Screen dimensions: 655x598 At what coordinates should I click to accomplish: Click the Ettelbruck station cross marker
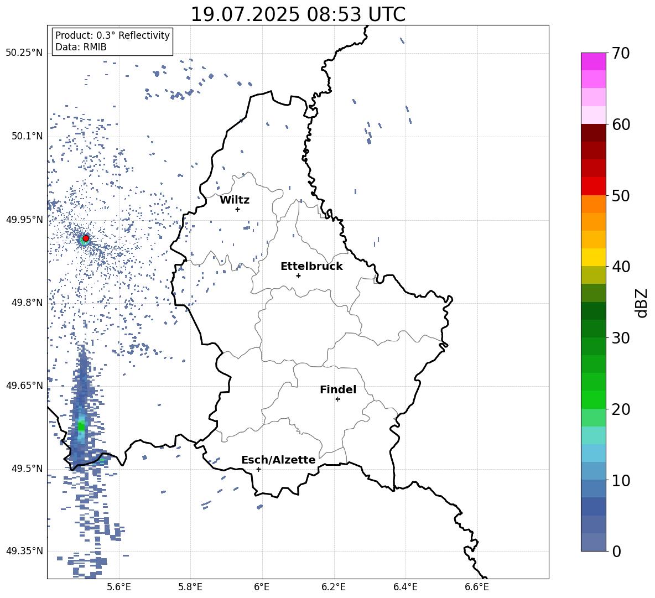[x=298, y=275]
